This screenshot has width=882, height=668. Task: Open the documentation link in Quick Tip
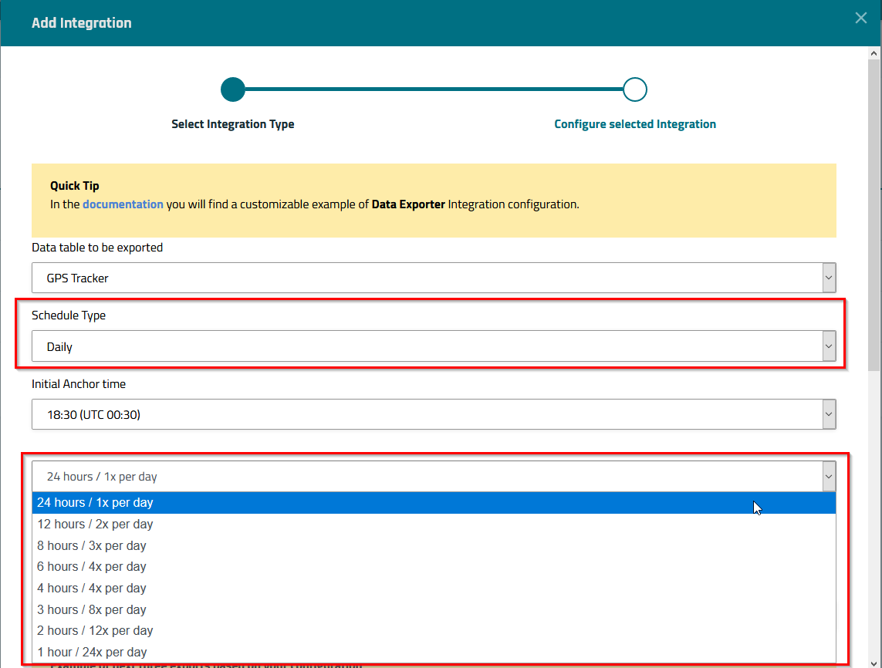(x=123, y=204)
